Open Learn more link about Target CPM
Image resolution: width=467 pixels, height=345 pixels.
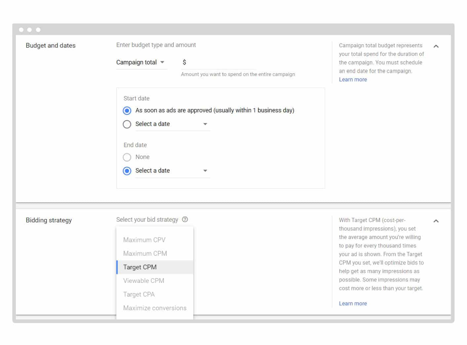[353, 303]
